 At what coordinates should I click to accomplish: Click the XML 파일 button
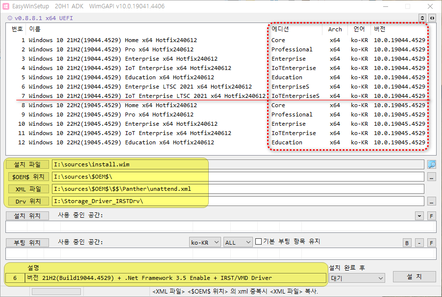(x=28, y=189)
